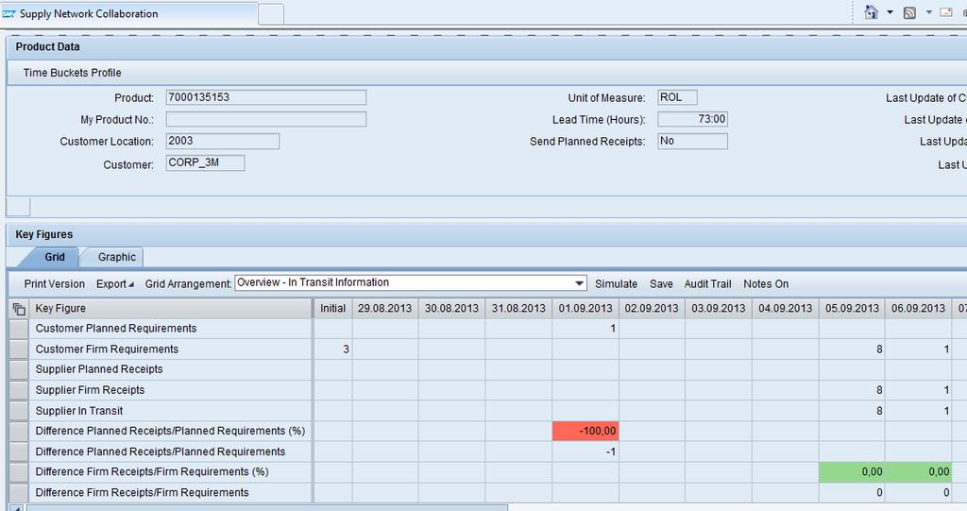Click the 05.09.2013 column header
The image size is (967, 511).
pyautogui.click(x=852, y=309)
